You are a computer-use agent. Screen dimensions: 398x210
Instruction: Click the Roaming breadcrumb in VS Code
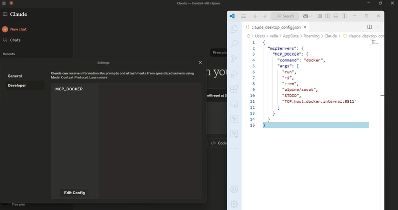(x=311, y=36)
